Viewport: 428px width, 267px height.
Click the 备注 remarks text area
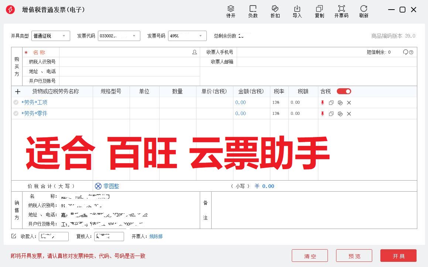click(314, 210)
